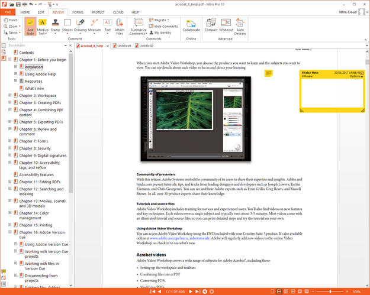Viewport: 370px width, 295px height.
Task: Go to the first page
Action: 153,291
